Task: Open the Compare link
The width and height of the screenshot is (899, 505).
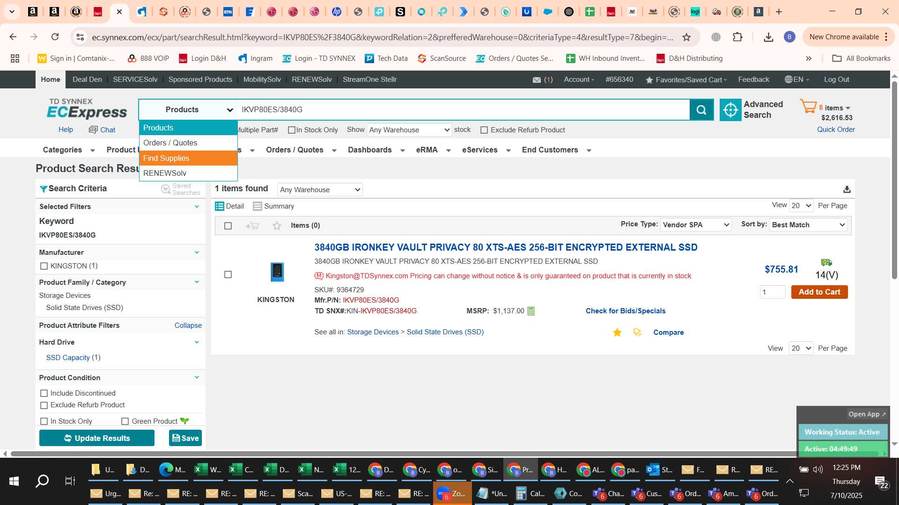Action: click(668, 332)
